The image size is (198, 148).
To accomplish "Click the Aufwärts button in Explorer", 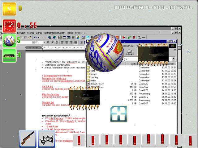I will 129,52.
